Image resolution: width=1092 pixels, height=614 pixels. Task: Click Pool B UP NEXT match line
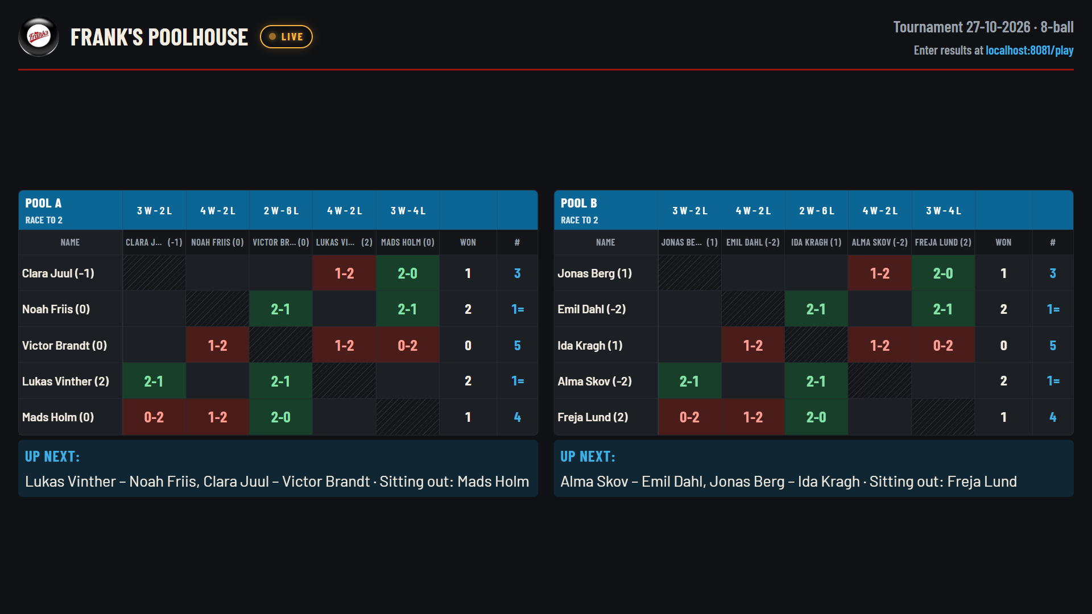[788, 482]
